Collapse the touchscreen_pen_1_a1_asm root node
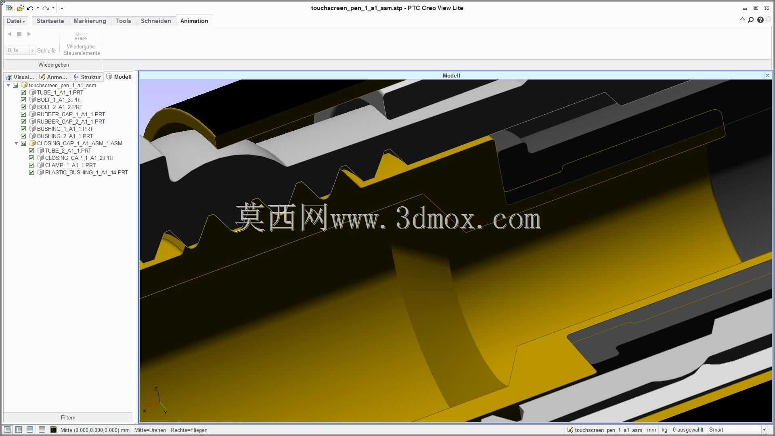The image size is (775, 436). pos(8,85)
